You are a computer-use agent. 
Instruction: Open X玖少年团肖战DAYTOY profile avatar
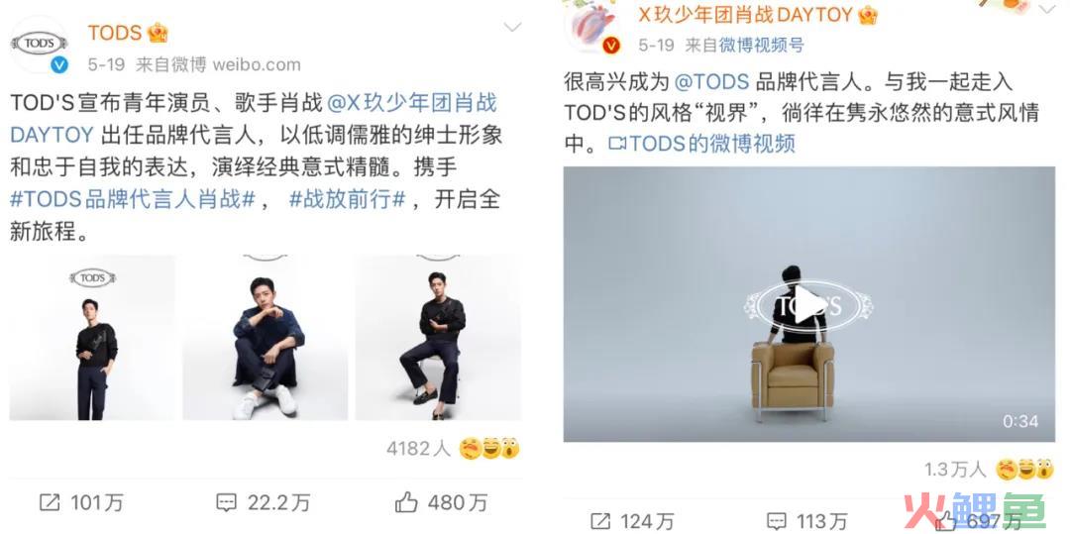[x=592, y=25]
